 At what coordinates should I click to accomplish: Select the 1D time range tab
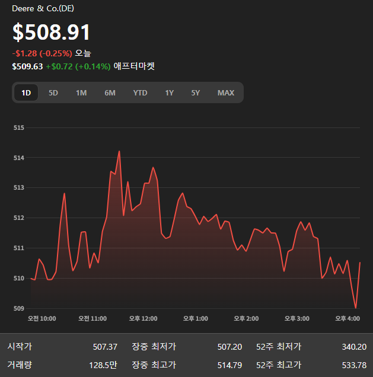tap(26, 92)
